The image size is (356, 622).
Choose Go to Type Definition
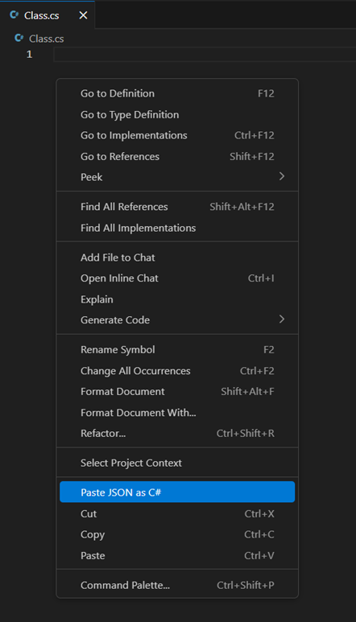coord(177,114)
